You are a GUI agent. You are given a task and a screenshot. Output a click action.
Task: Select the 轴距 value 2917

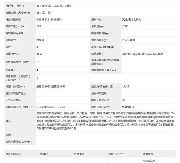tap(39, 54)
